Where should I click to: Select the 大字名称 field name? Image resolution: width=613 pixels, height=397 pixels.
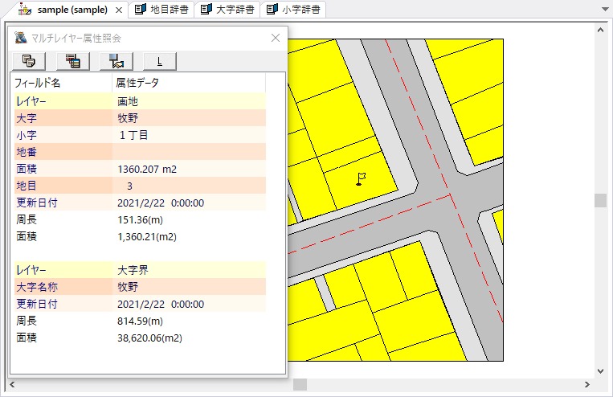pos(37,287)
